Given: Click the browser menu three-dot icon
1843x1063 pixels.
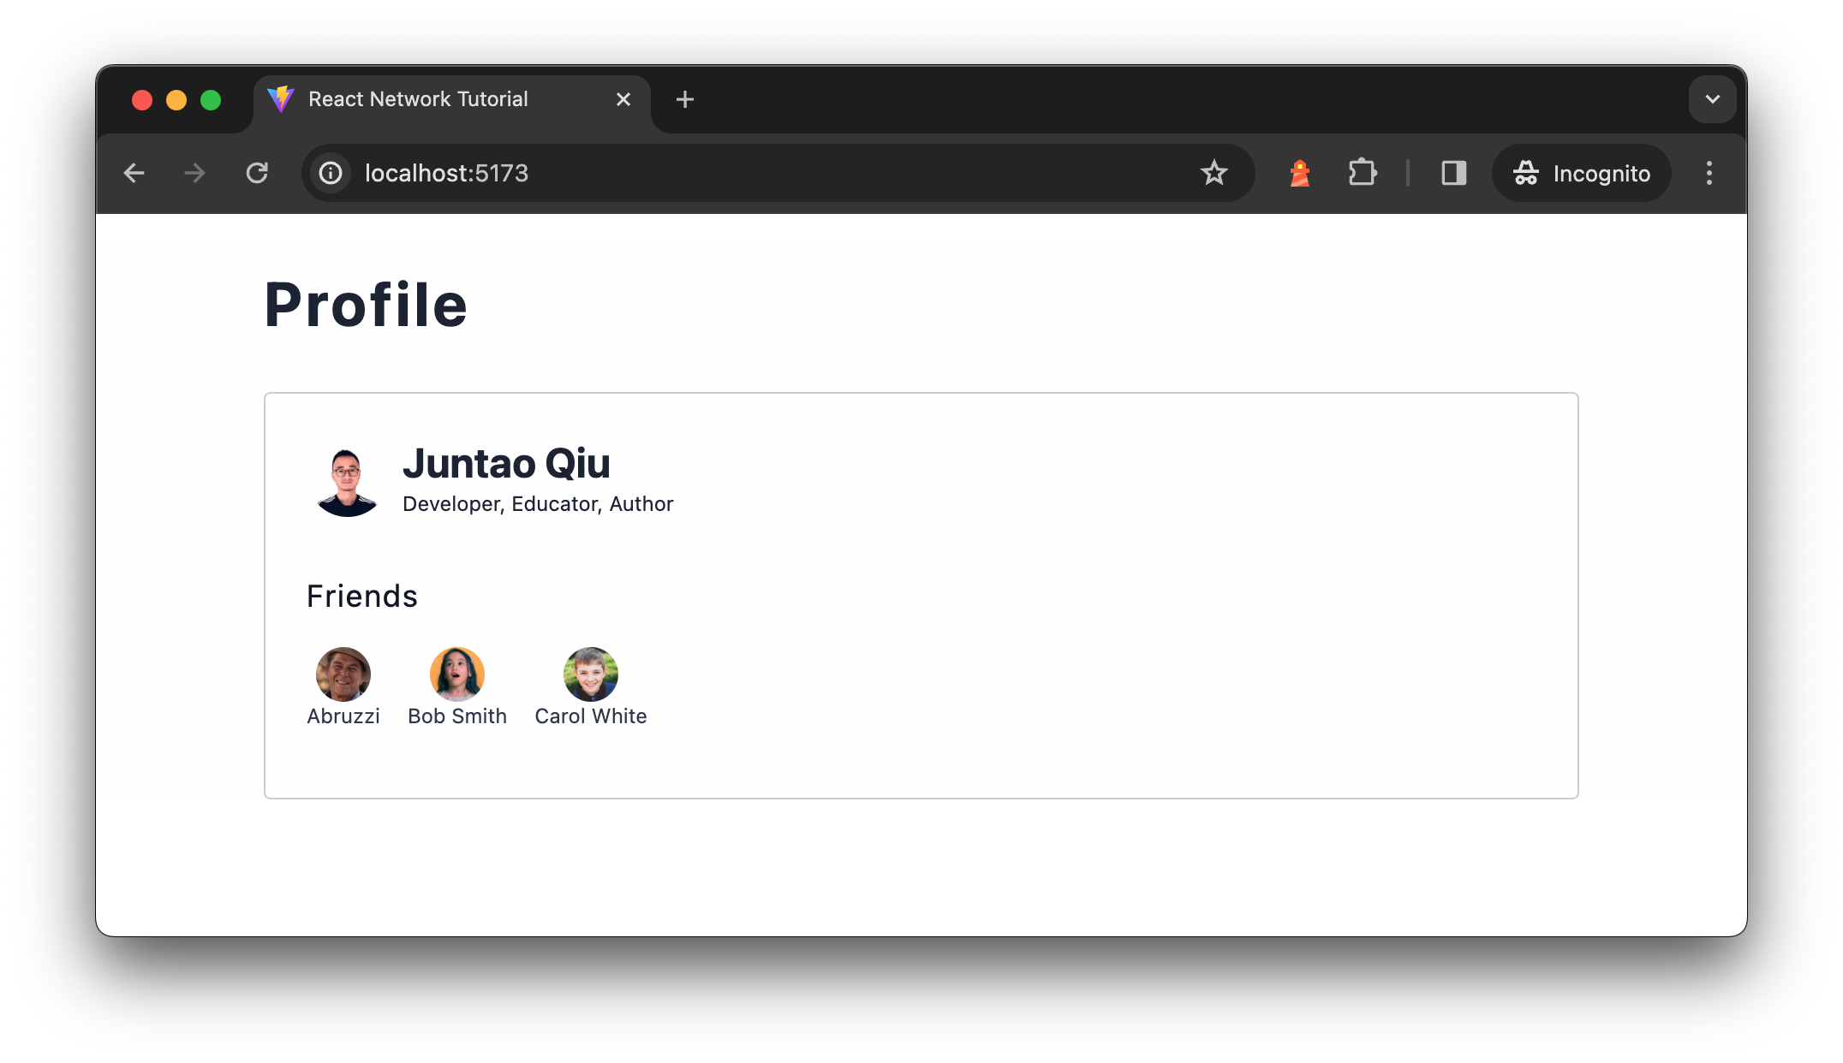Looking at the screenshot, I should (1709, 174).
